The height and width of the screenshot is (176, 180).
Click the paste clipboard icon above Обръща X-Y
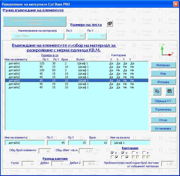pos(170,91)
